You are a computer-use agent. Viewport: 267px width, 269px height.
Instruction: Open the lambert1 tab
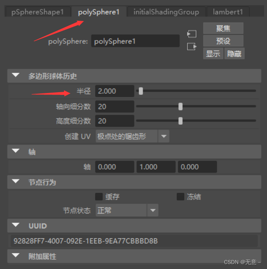(x=228, y=12)
